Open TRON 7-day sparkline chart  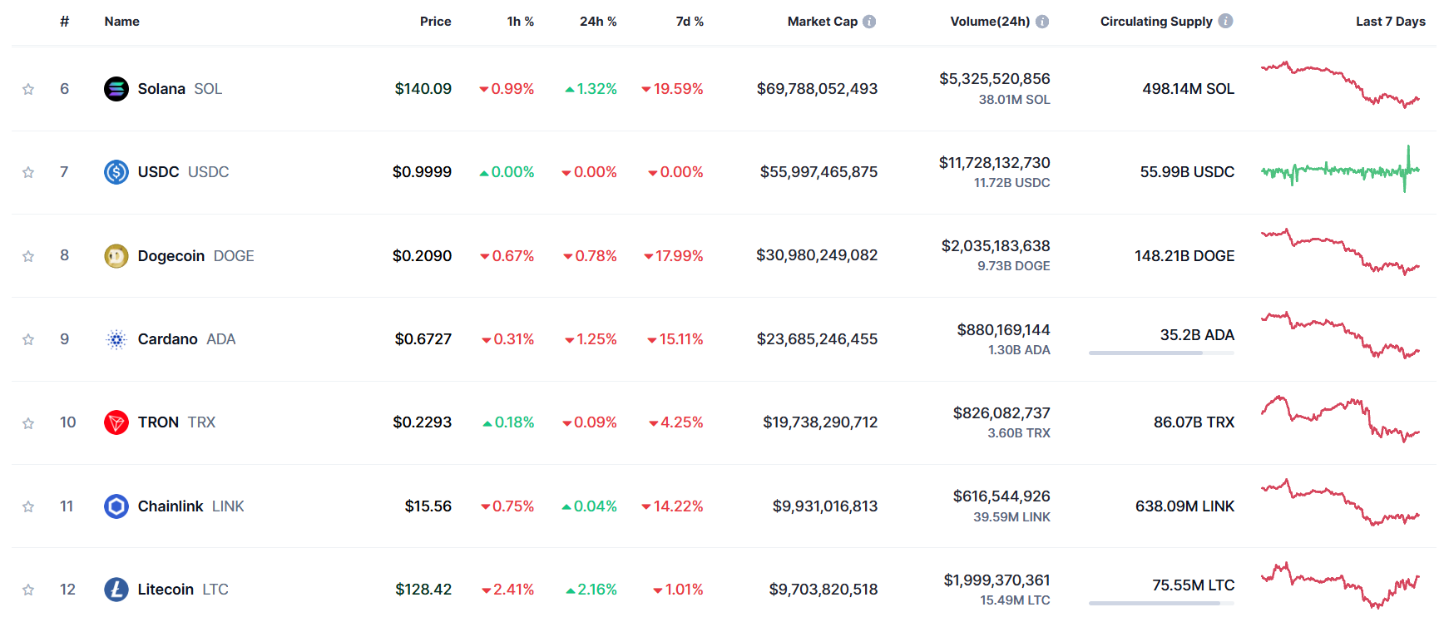1340,419
